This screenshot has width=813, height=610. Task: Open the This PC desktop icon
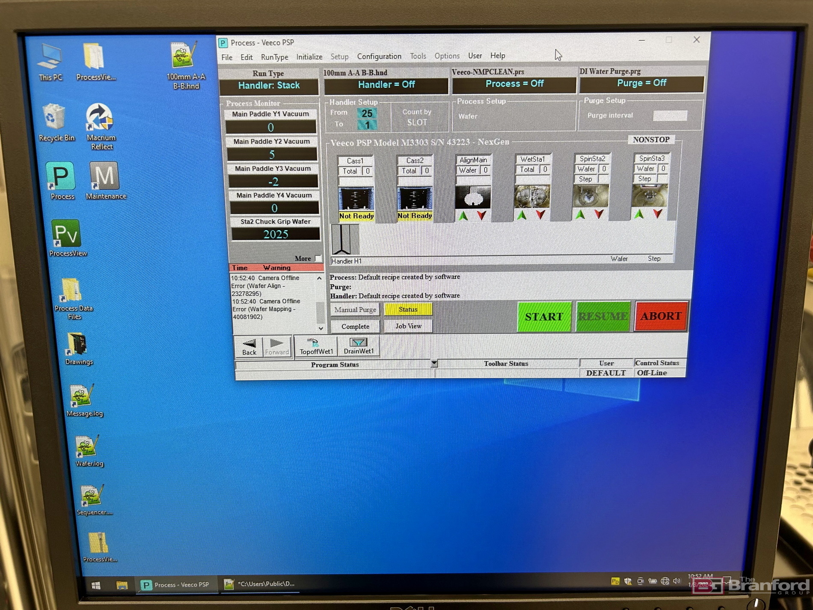50,62
